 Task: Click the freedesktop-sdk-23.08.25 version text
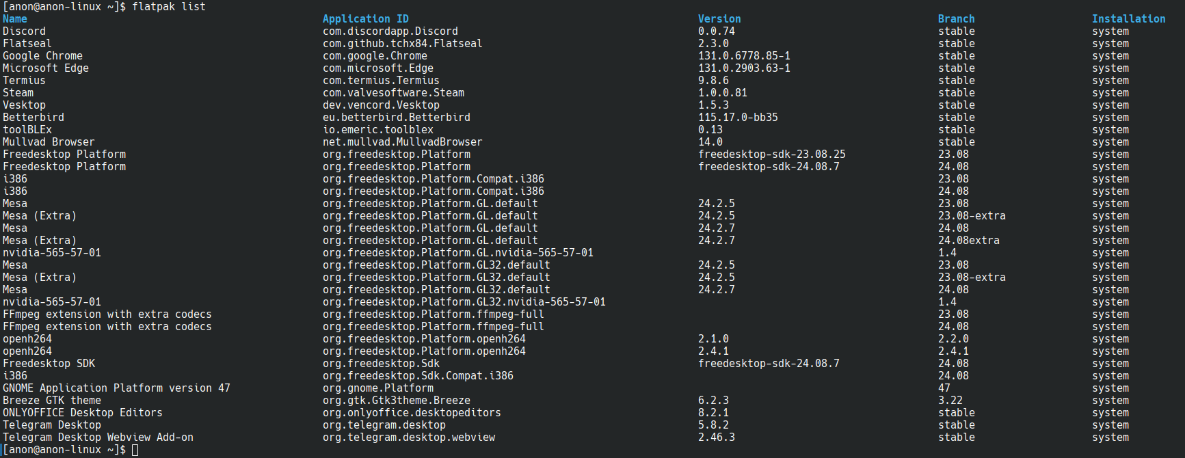(772, 154)
